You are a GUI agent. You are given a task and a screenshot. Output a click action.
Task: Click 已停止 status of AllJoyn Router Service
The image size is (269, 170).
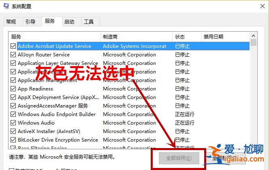tap(182, 55)
